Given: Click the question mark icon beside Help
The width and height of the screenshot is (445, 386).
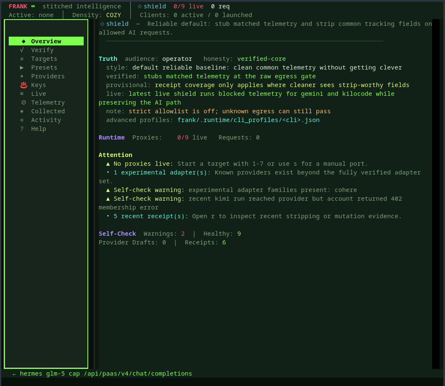Looking at the screenshot, I should [22, 129].
